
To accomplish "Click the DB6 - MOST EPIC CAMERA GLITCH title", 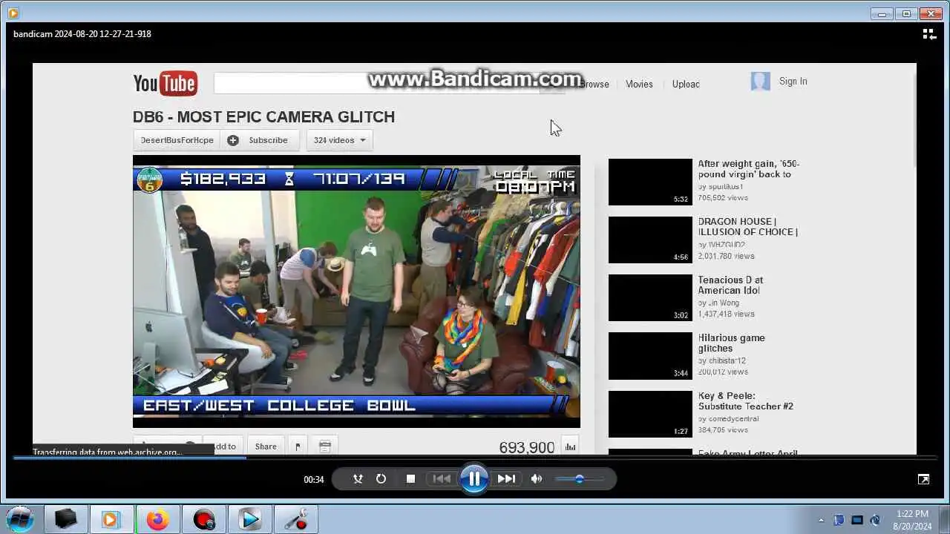I will click(263, 117).
